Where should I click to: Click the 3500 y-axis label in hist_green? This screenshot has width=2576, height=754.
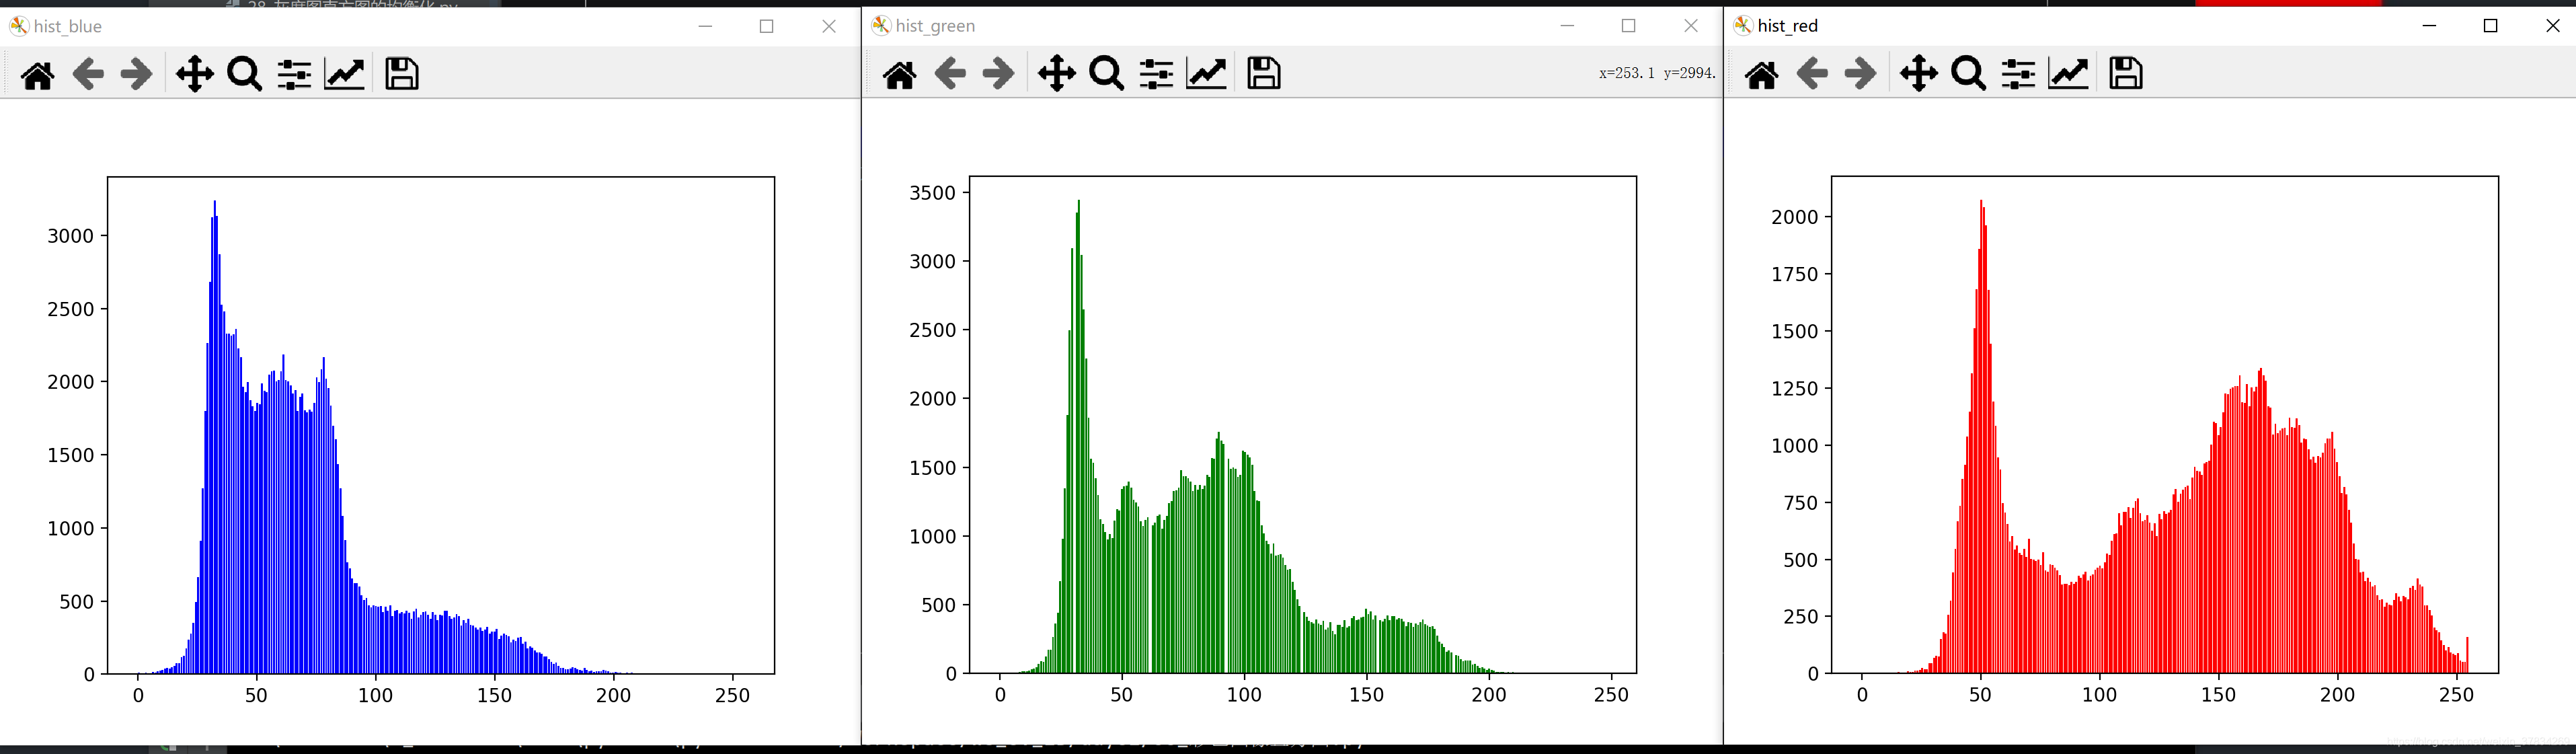pos(932,193)
